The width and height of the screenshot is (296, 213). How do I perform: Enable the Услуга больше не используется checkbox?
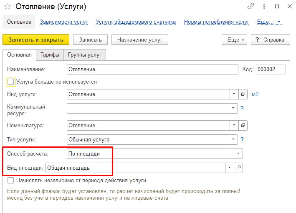(x=10, y=82)
